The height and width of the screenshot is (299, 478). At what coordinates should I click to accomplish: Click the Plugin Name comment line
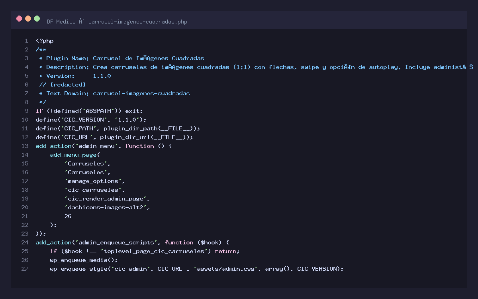click(x=121, y=58)
